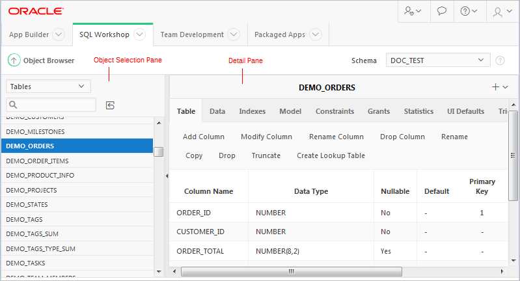Click the Oracle logo
This screenshot has height=281, width=520.
point(36,11)
